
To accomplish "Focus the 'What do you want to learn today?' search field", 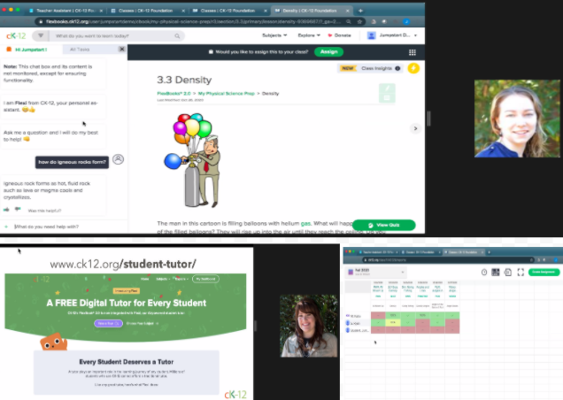I will (114, 36).
